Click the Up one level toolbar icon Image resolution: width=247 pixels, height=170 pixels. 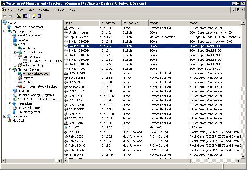click(x=19, y=16)
